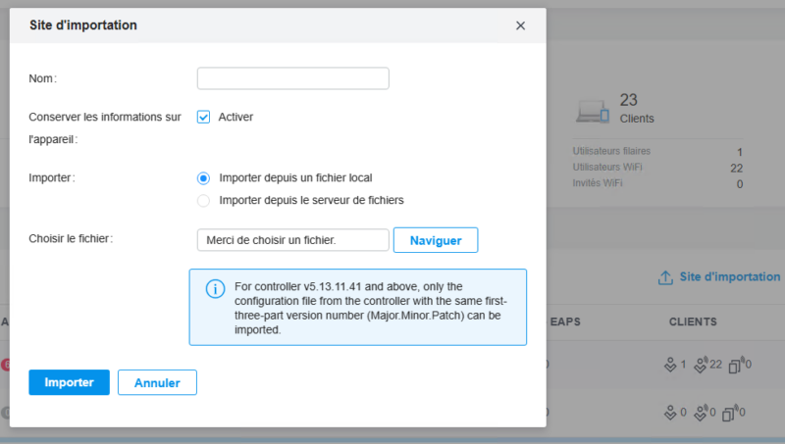Click the info icon in the notice box
Viewport: 785px width, 444px height.
(215, 289)
